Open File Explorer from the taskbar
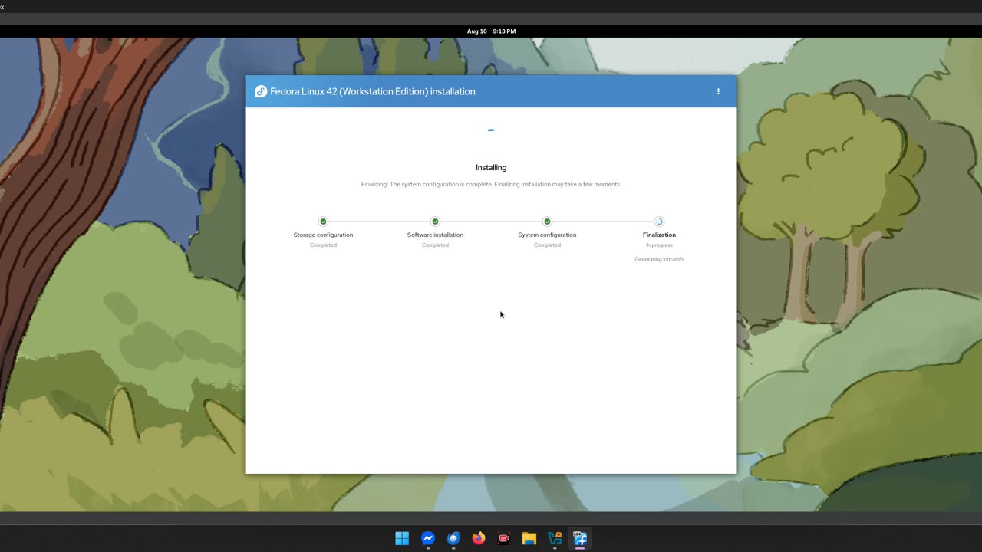The width and height of the screenshot is (982, 552). 529,538
